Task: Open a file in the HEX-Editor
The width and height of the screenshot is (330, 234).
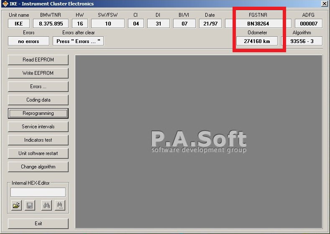Action: point(16,205)
